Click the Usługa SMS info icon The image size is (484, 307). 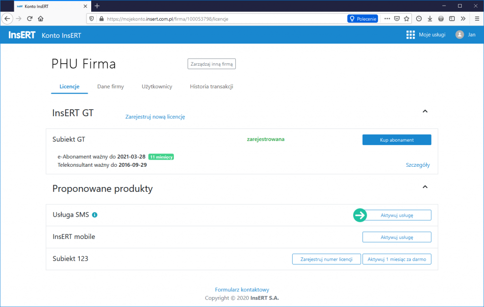pos(95,215)
